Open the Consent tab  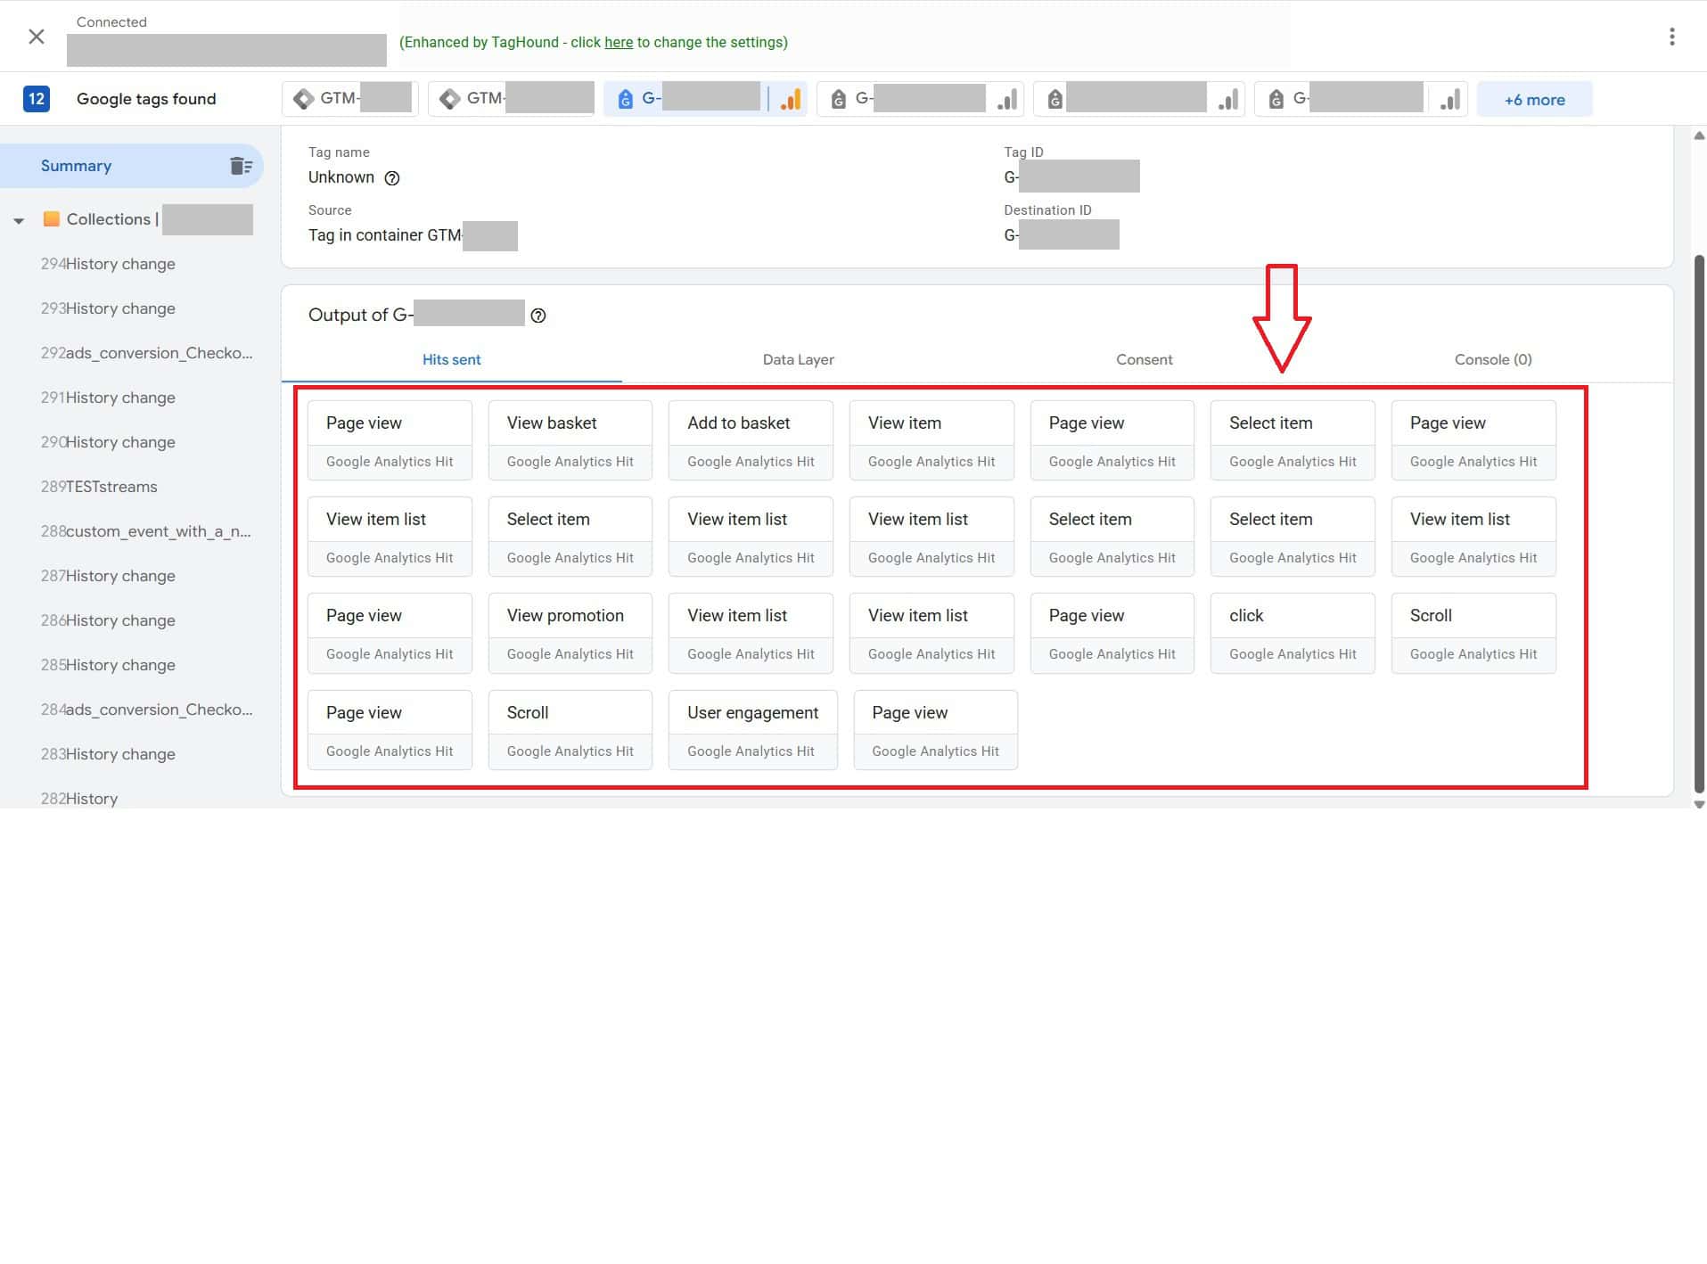pyautogui.click(x=1144, y=360)
